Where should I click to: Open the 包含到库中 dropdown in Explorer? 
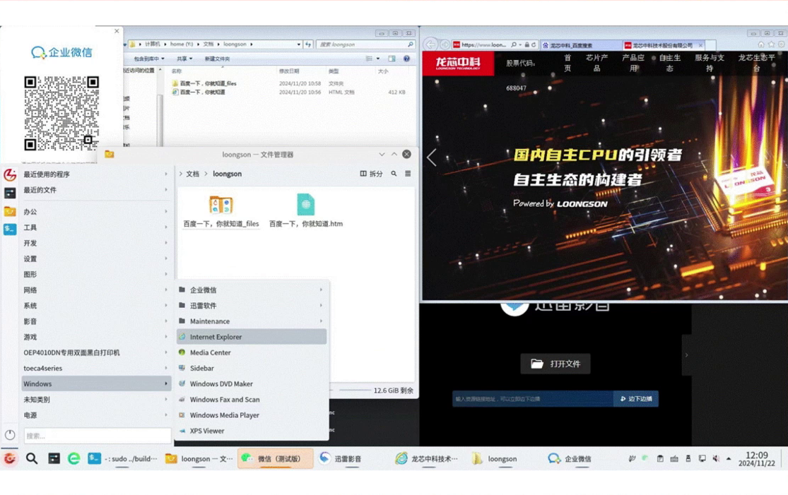pos(148,59)
